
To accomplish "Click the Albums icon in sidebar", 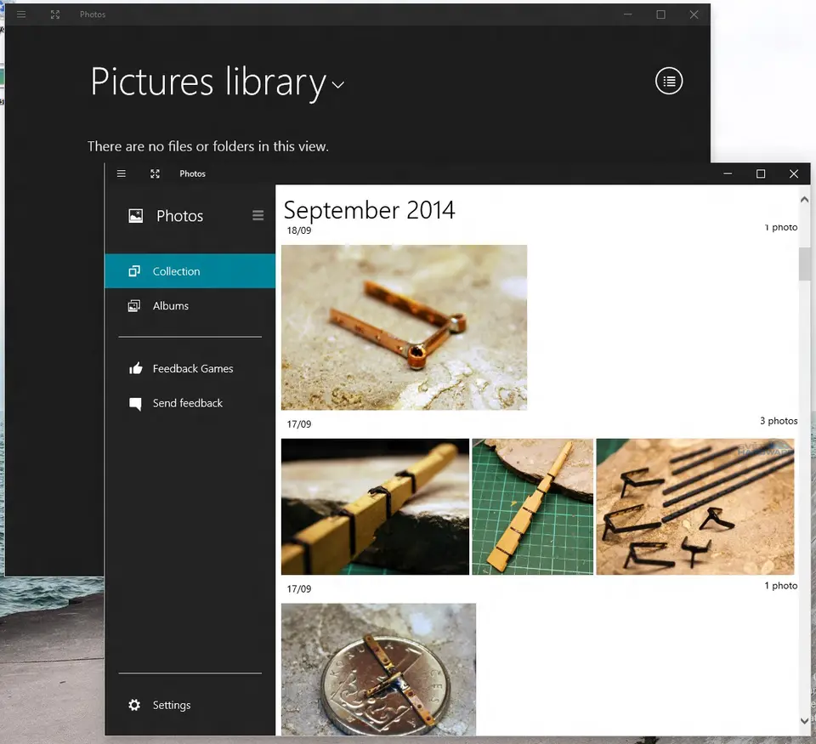I will (x=134, y=306).
